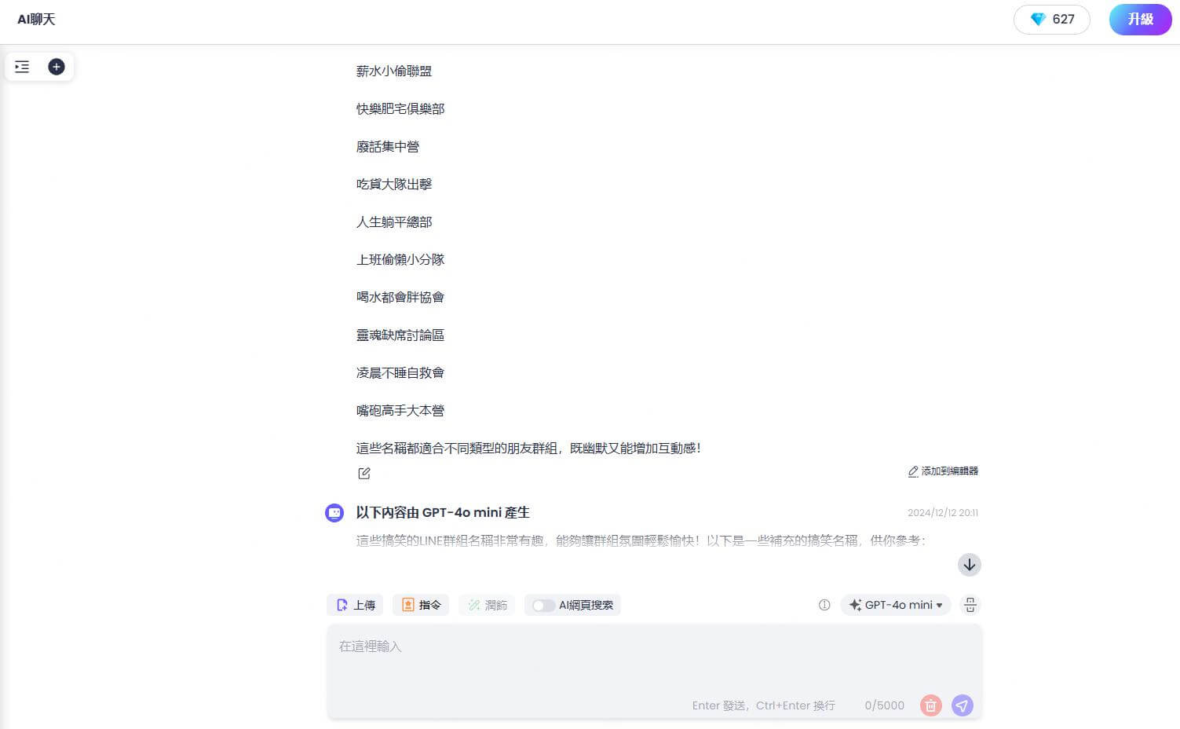Click the text 上班偷懶小分隊

400,260
